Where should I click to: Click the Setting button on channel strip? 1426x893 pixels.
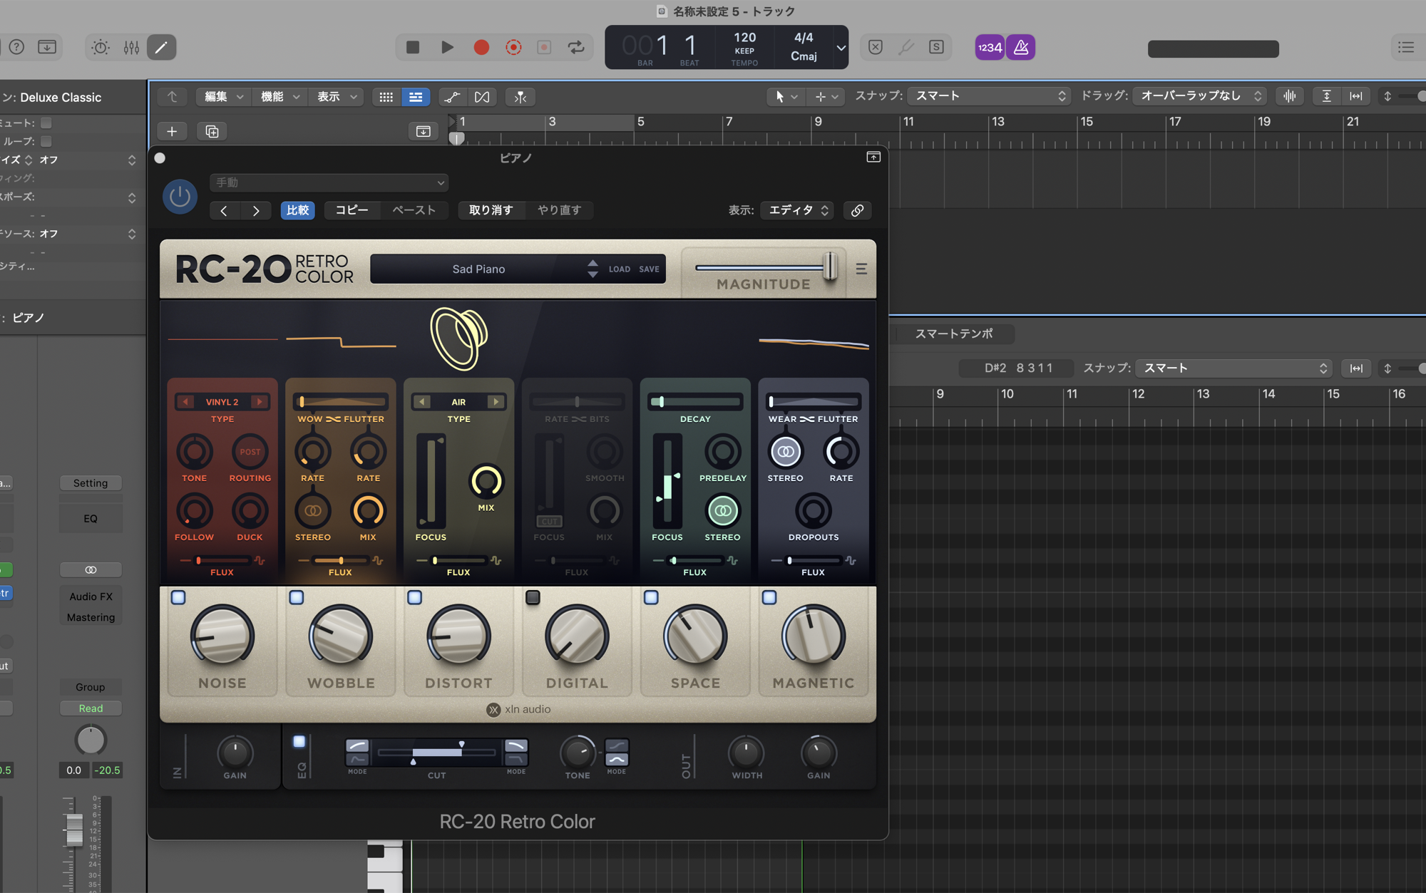coord(91,483)
